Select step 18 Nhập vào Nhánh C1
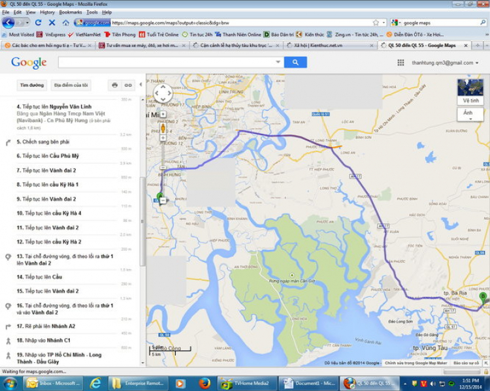 tap(43, 340)
